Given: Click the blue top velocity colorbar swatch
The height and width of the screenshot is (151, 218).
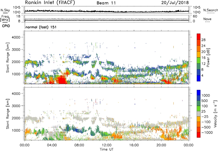Looking at the screenshot, I should (199, 93).
